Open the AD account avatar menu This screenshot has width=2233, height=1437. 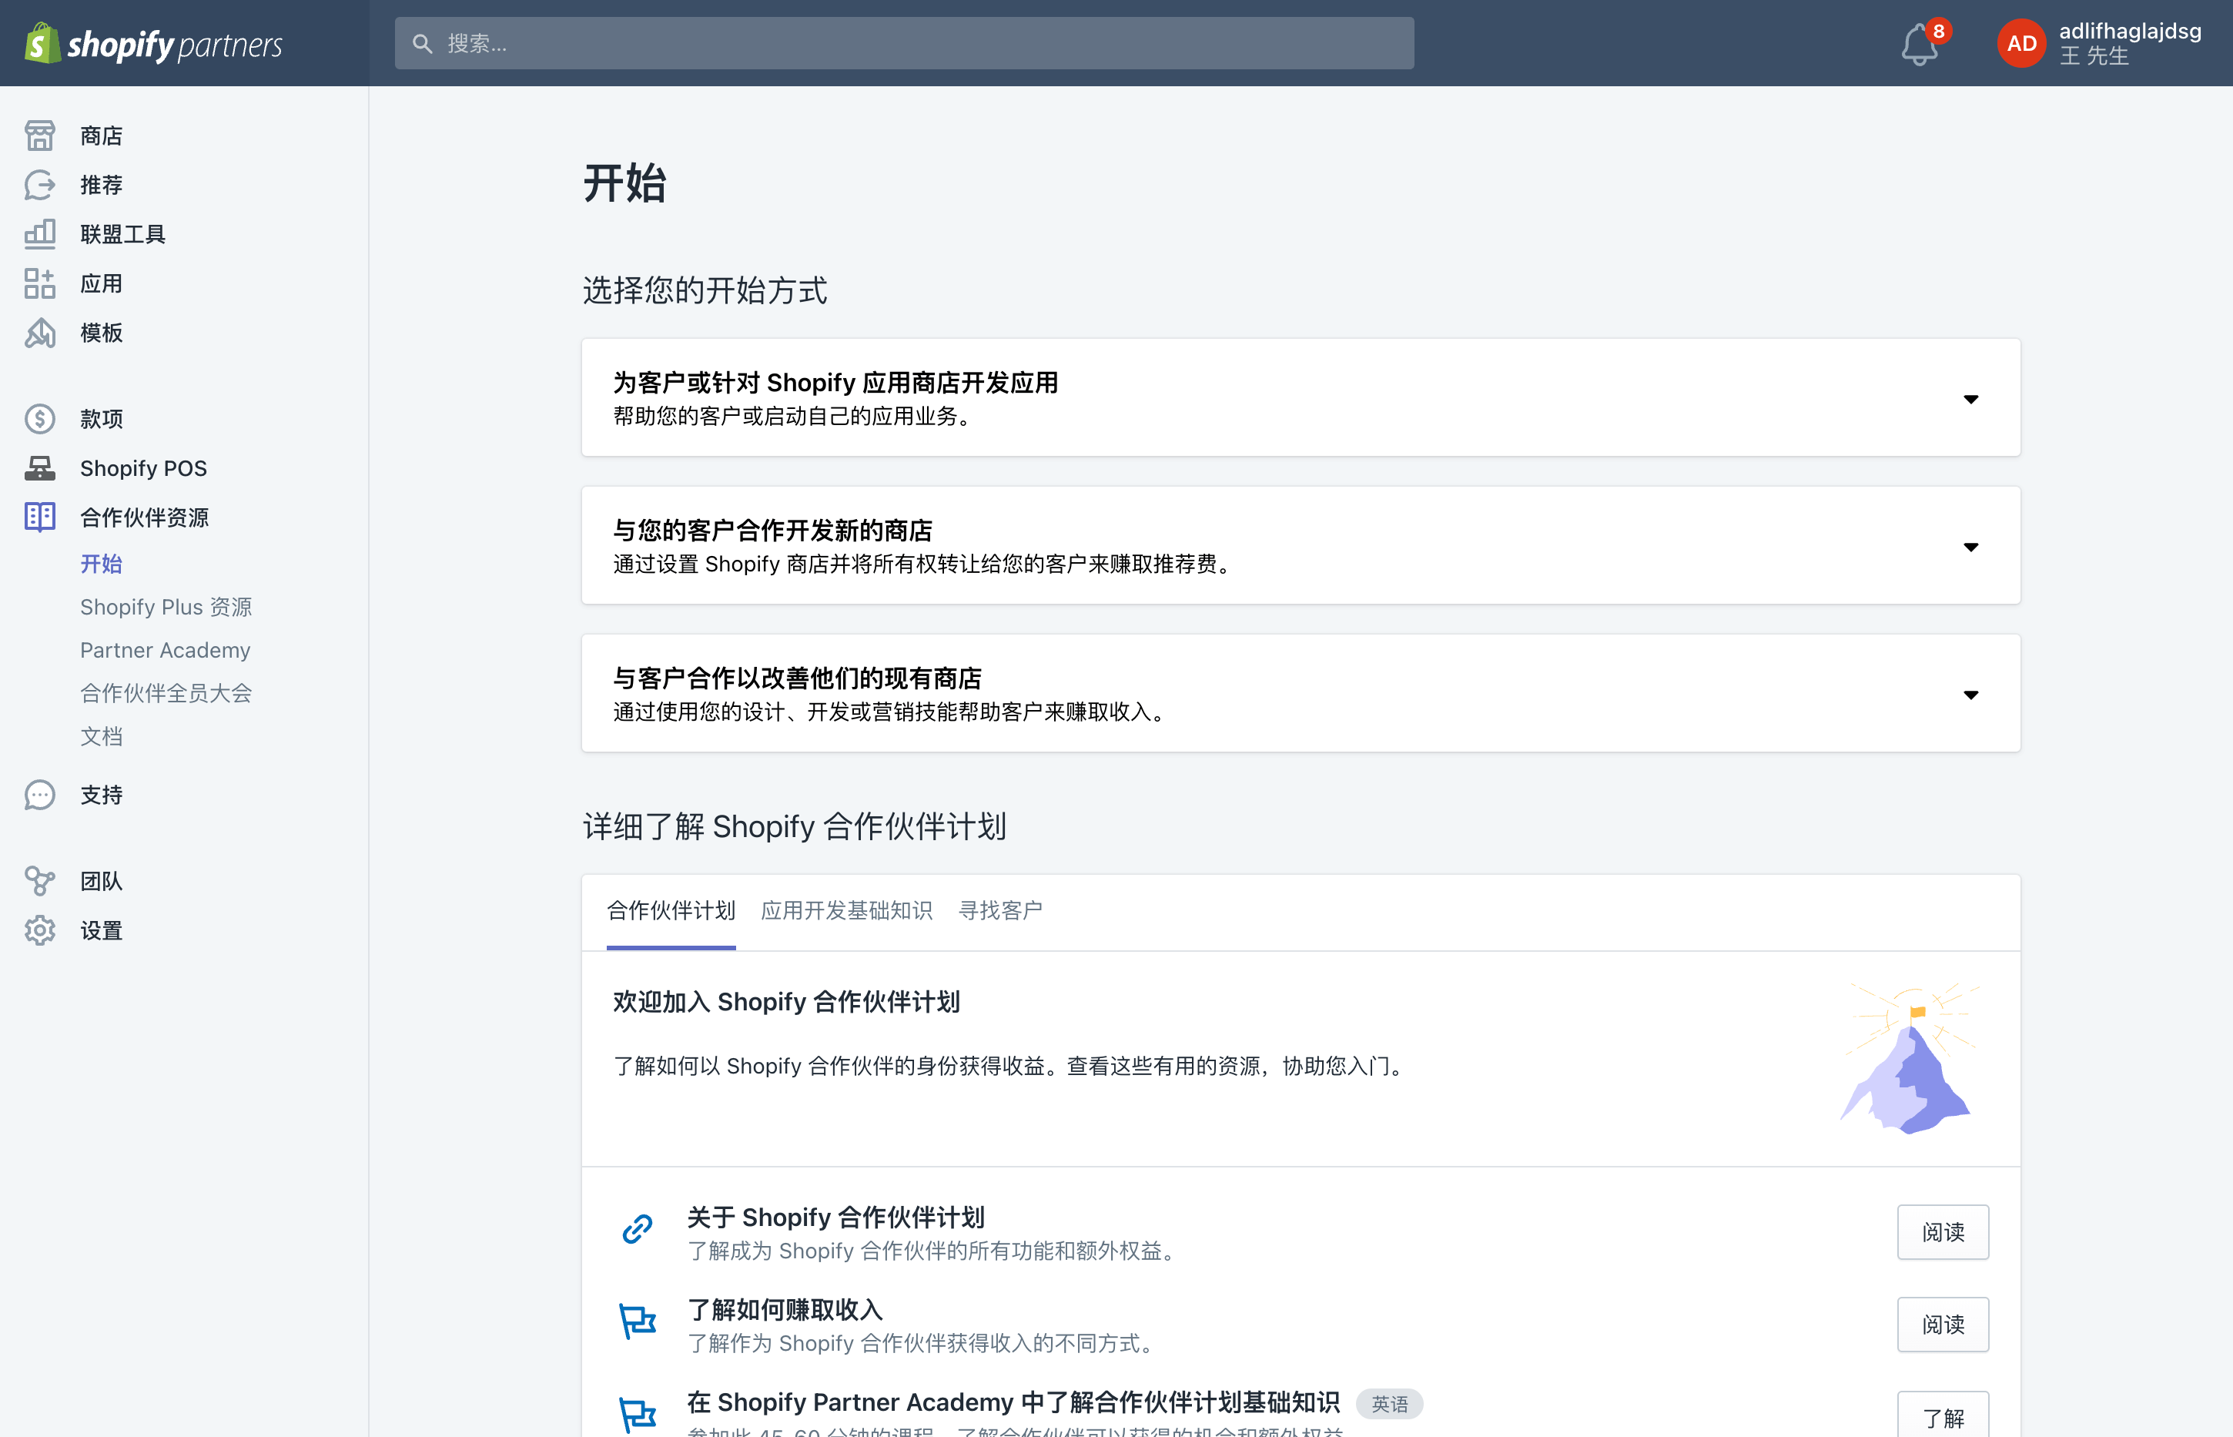(x=2020, y=44)
